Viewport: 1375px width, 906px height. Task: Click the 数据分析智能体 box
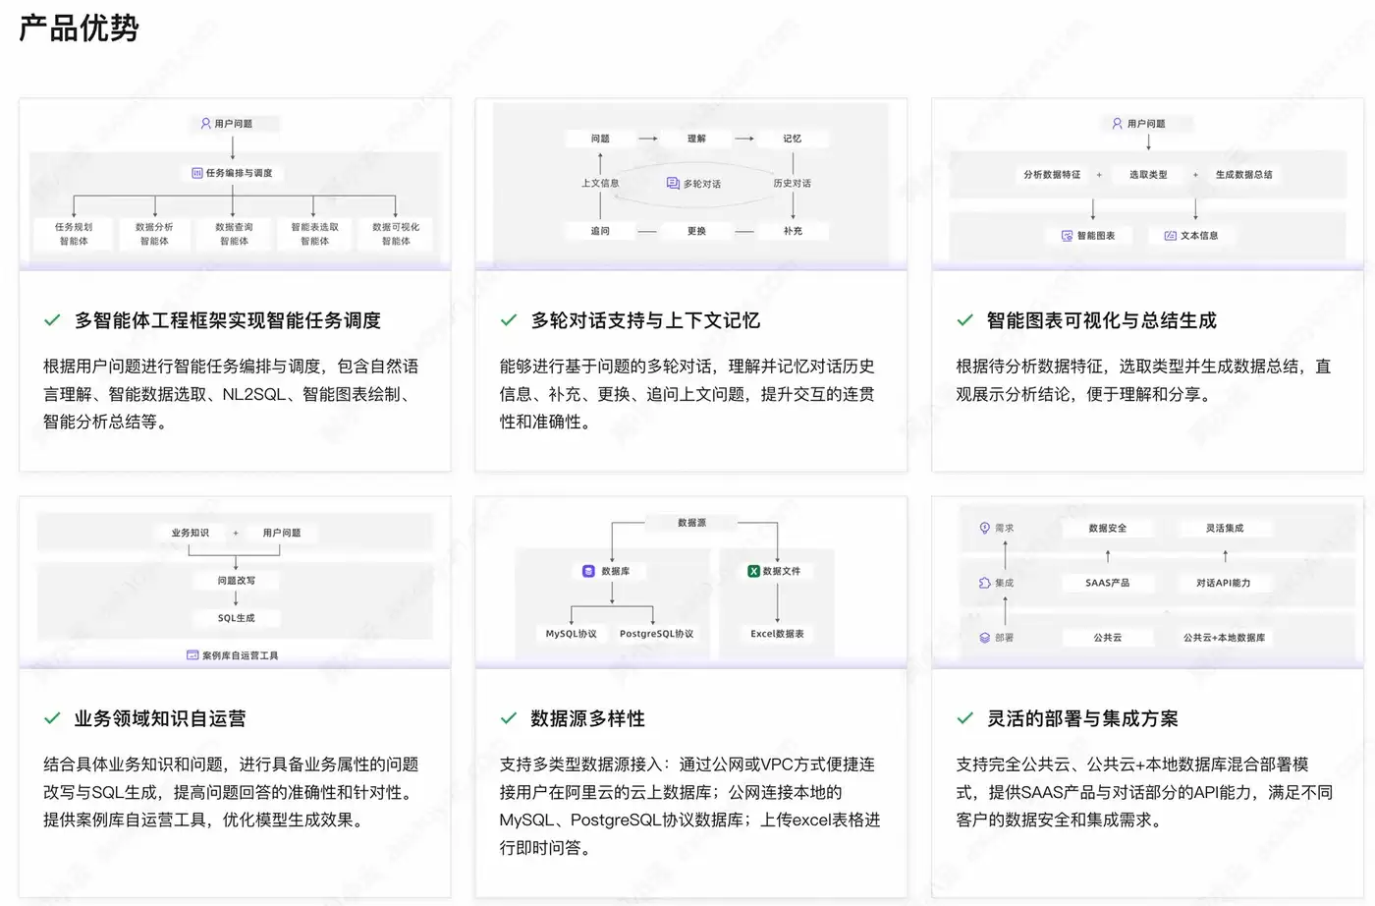coord(154,234)
